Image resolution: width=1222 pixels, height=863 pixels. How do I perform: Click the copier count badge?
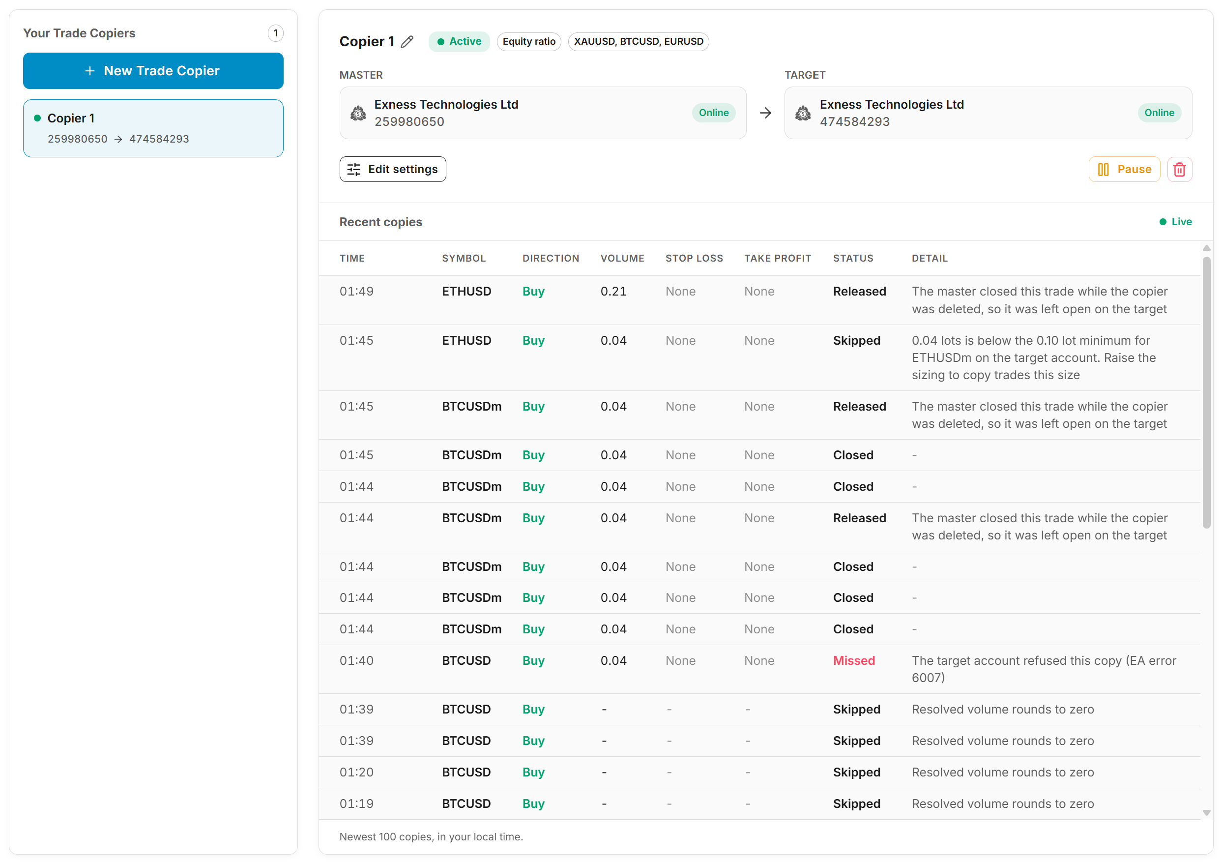click(275, 33)
